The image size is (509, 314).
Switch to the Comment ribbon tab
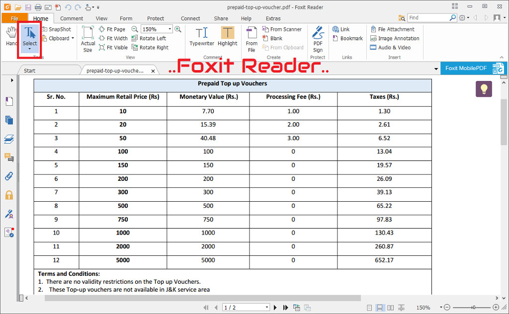click(72, 18)
